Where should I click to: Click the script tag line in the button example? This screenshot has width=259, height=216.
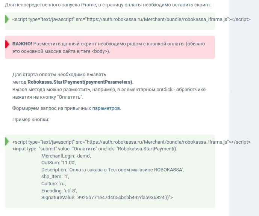[x=131, y=142]
